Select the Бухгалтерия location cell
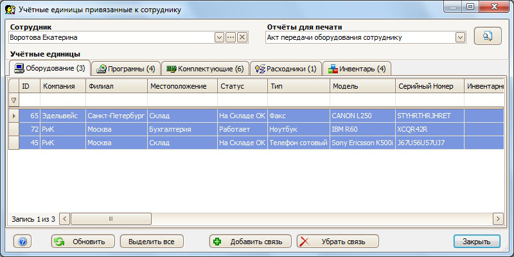514x257 pixels. 182,130
